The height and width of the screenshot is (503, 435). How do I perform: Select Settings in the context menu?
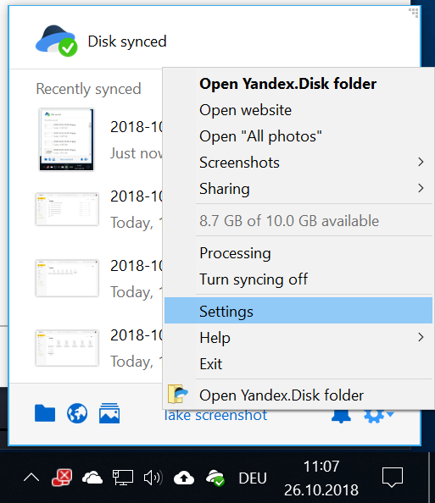pos(298,311)
